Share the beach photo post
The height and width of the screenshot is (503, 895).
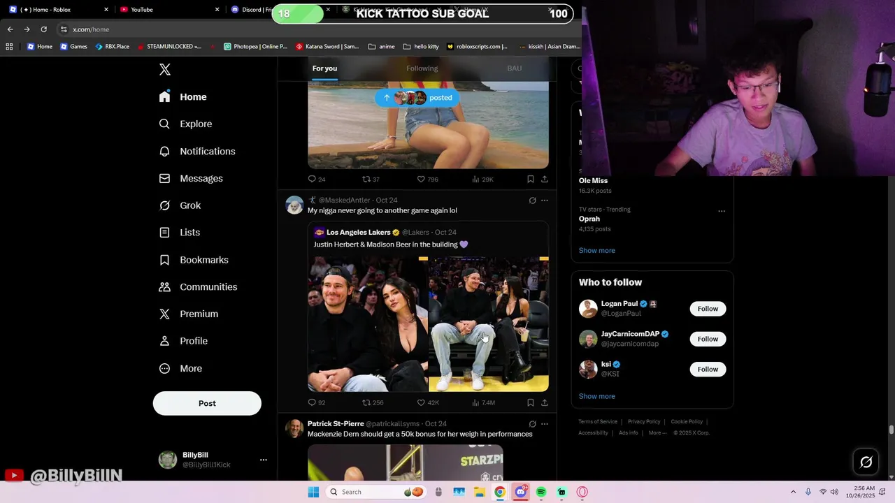[545, 180]
